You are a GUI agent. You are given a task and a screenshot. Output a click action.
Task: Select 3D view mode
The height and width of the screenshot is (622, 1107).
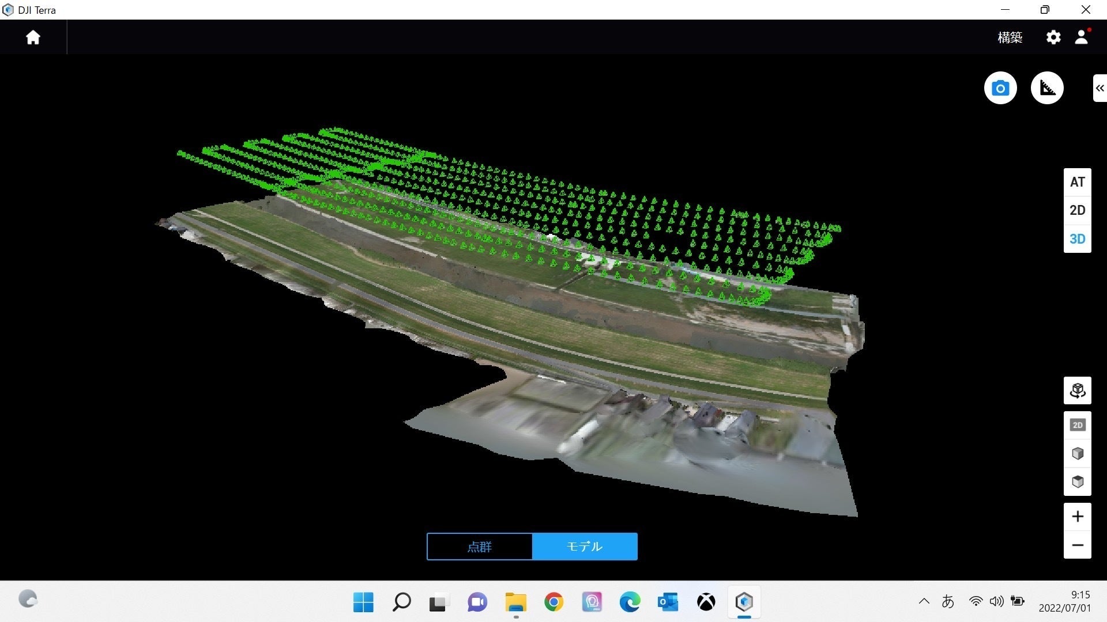click(1077, 239)
